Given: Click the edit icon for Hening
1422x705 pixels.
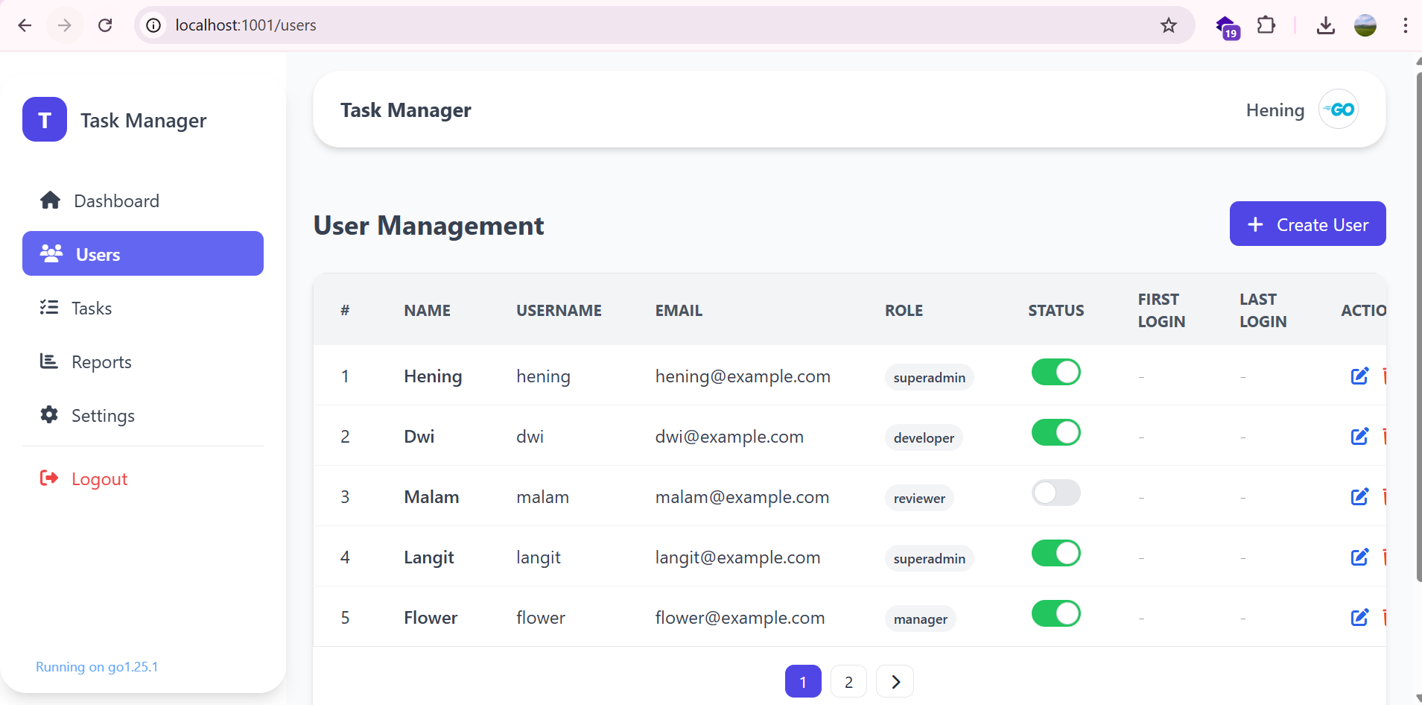Looking at the screenshot, I should tap(1359, 376).
